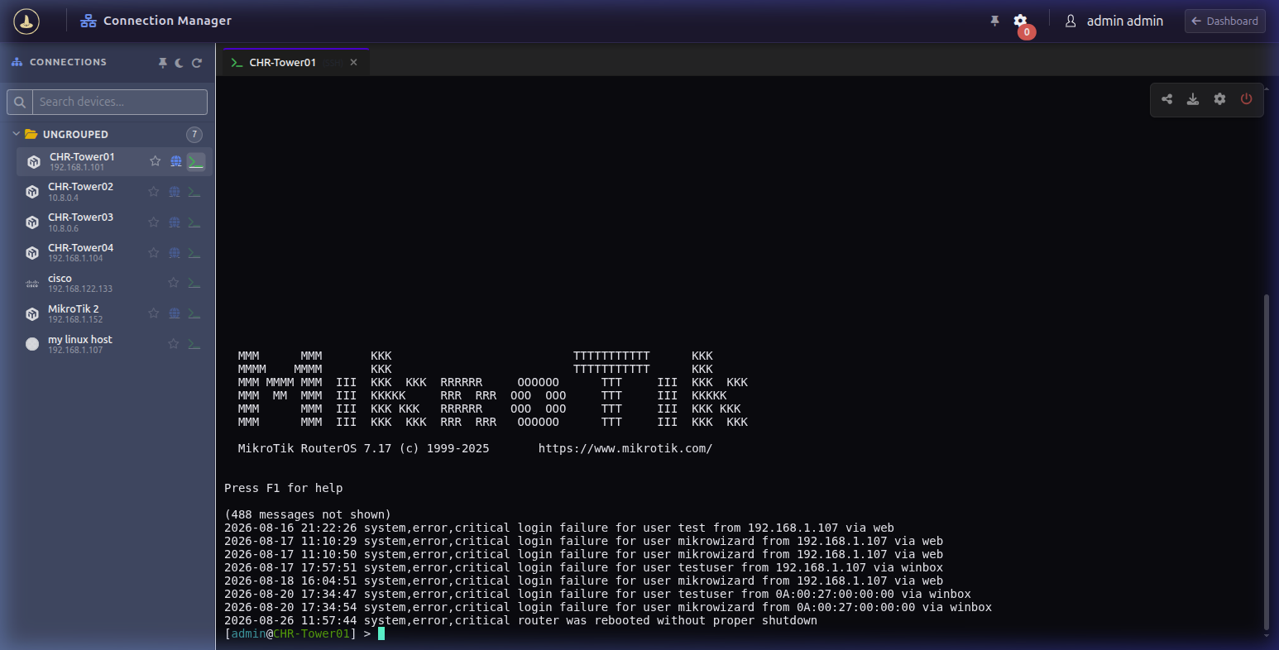Viewport: 1279px width, 650px height.
Task: Click the UNGROUPED folder label
Action: click(75, 134)
